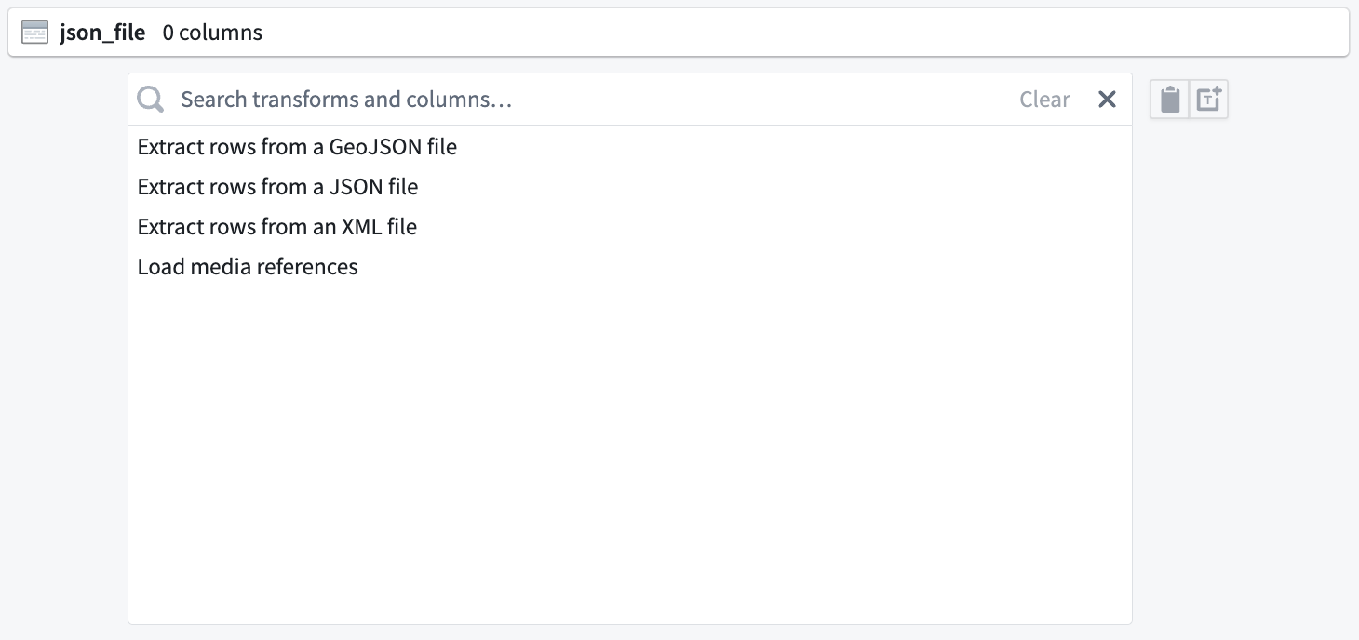Click the add text box icon
This screenshot has height=640, width=1359.
coord(1208,100)
